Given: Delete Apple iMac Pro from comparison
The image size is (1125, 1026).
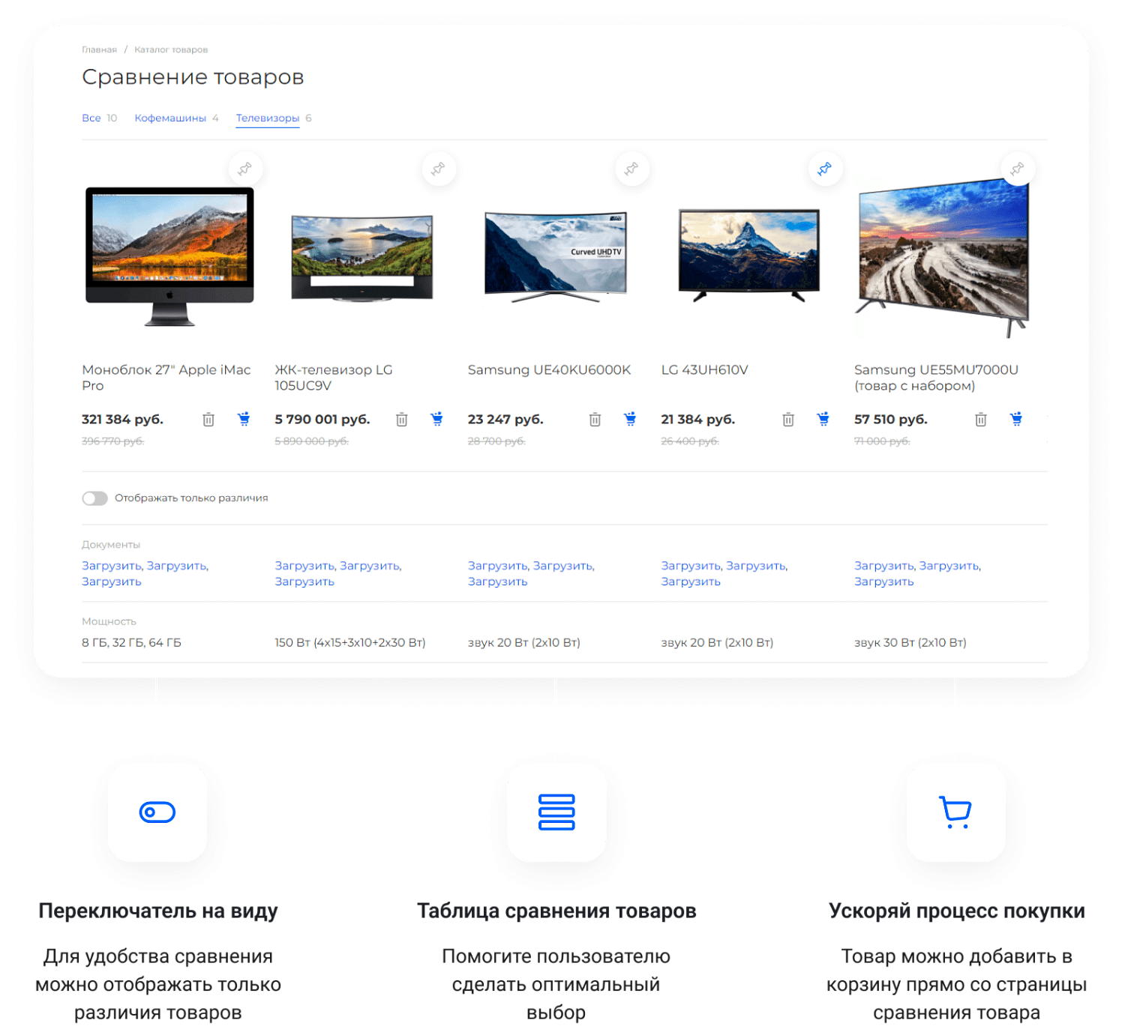Looking at the screenshot, I should (208, 420).
